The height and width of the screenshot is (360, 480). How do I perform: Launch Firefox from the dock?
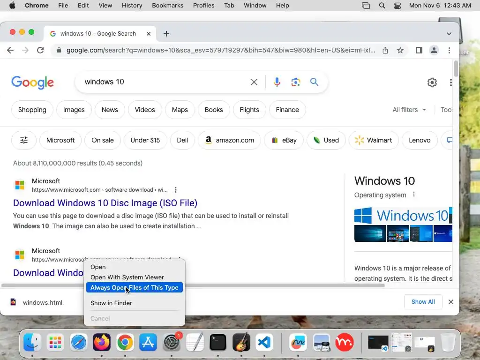pyautogui.click(x=102, y=342)
